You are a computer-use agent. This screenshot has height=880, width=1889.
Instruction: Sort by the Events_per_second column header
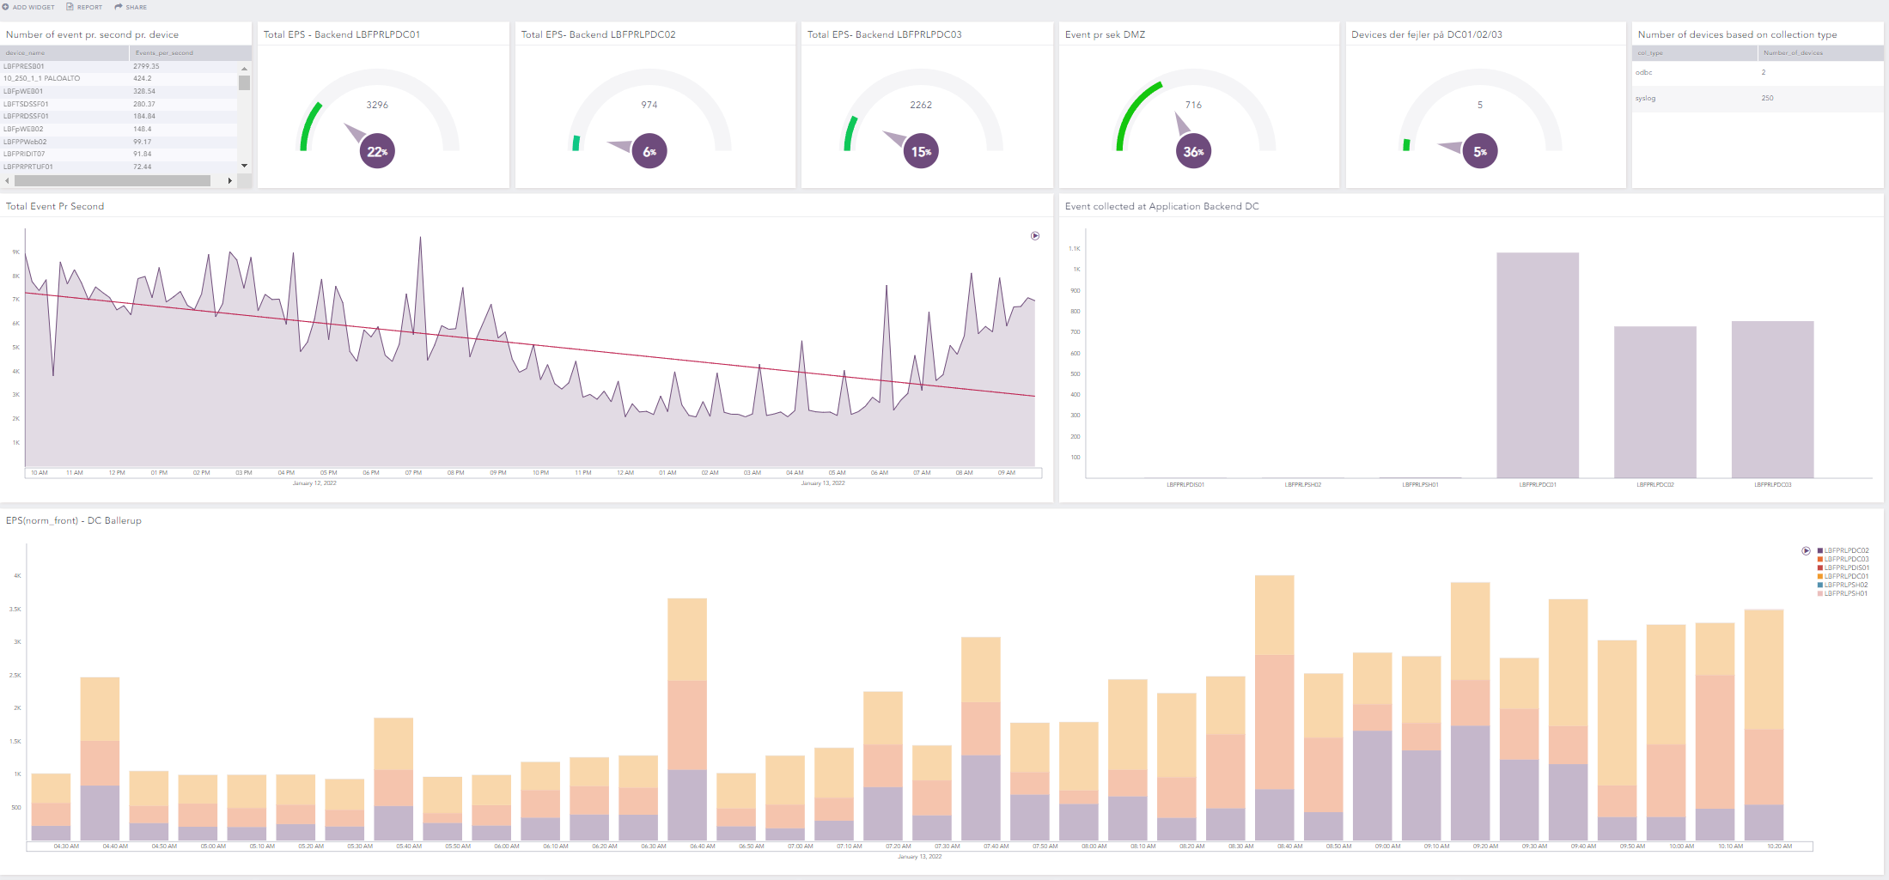coord(164,53)
